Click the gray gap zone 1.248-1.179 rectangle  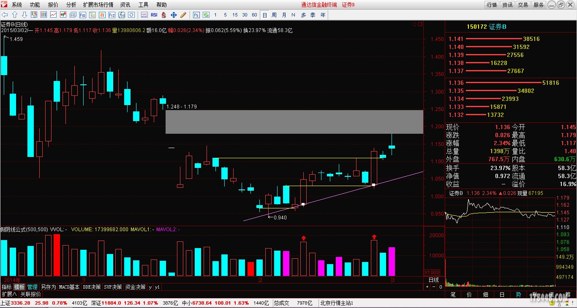(x=294, y=122)
